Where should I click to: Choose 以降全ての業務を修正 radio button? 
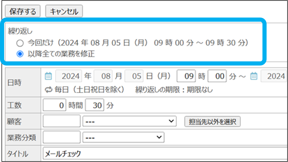(x=20, y=54)
